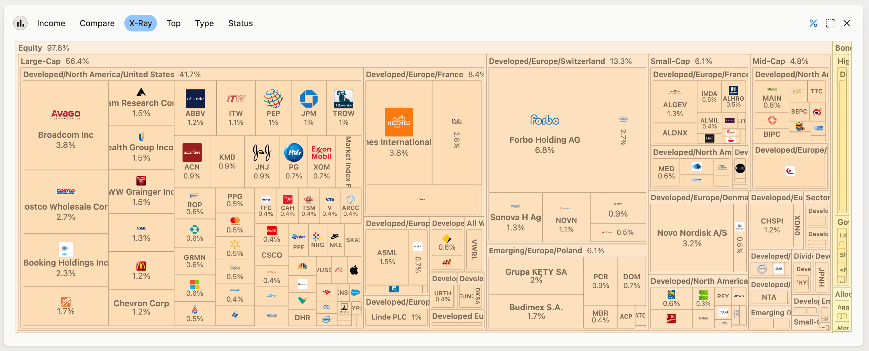Select the Exxon Mobil XOM logo
The image size is (869, 351).
point(321,153)
